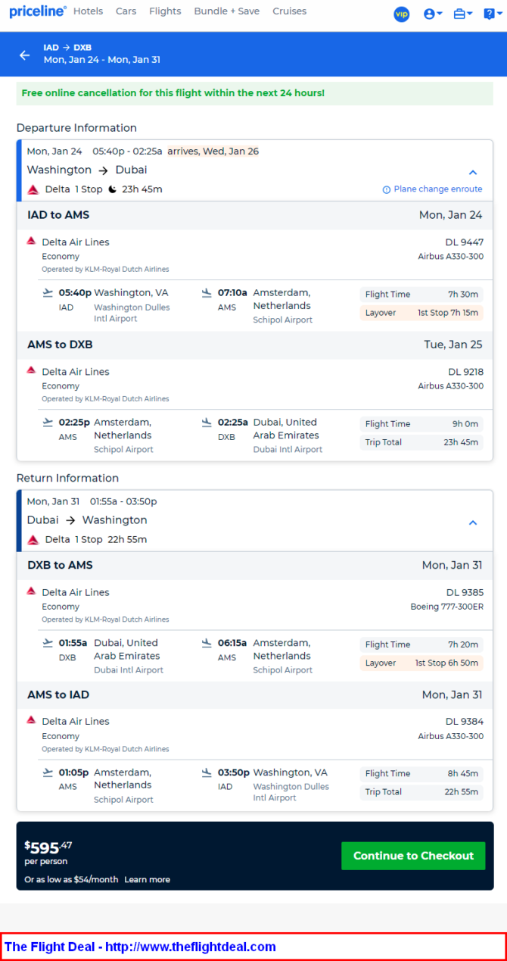Go to the Flights menu item
The width and height of the screenshot is (507, 961).
point(165,11)
